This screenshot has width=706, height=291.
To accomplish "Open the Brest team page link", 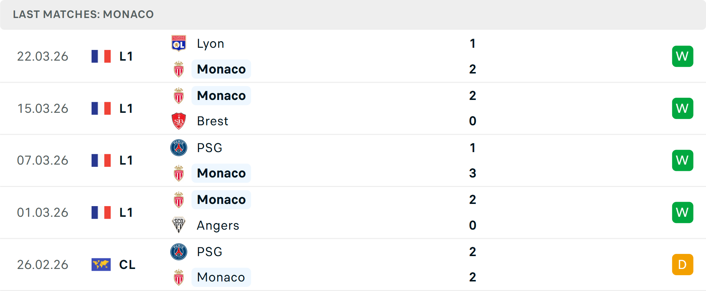I will [x=212, y=121].
